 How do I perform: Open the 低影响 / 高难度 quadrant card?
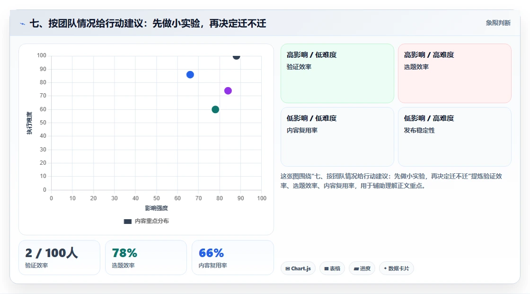[x=455, y=137]
